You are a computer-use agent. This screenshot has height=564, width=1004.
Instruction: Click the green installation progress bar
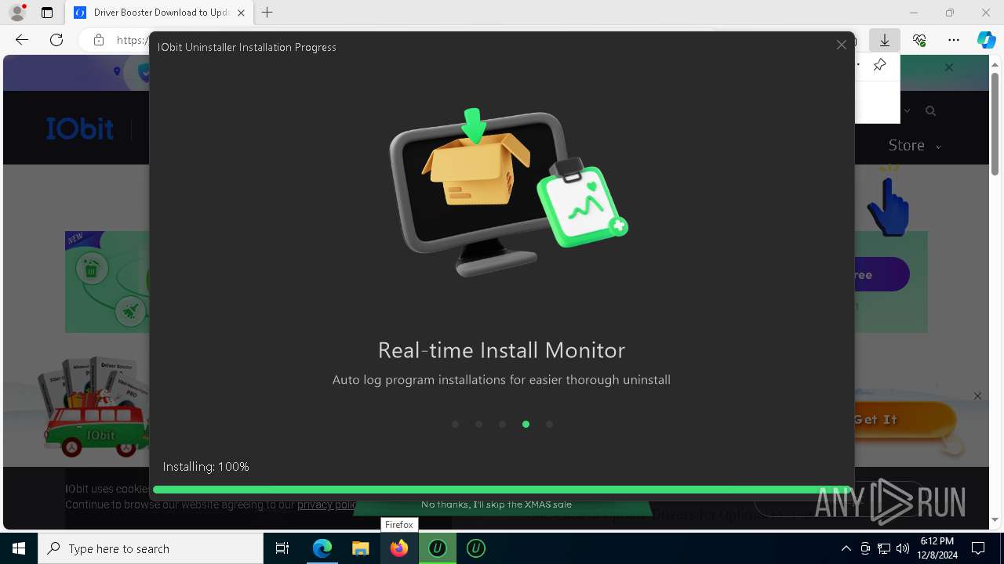click(x=502, y=490)
